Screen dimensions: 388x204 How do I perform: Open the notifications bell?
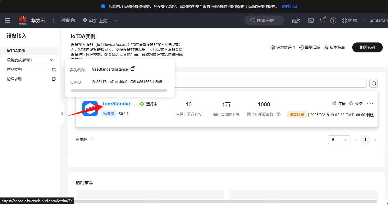[322, 20]
